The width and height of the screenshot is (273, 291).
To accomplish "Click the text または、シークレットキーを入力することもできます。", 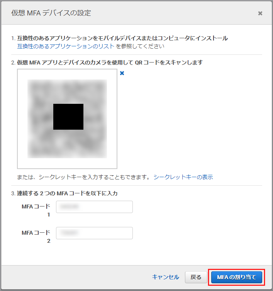I will pos(84,177).
